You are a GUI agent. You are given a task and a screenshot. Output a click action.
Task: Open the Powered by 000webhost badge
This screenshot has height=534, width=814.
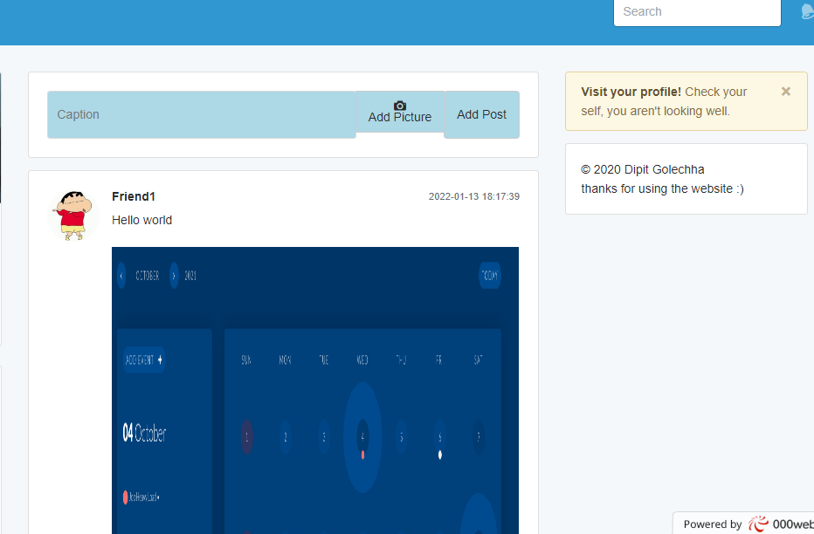tap(743, 524)
